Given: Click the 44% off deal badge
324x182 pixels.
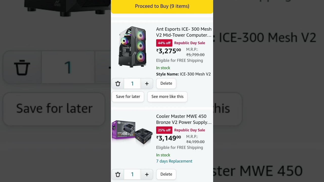Looking at the screenshot, I should coord(164,43).
